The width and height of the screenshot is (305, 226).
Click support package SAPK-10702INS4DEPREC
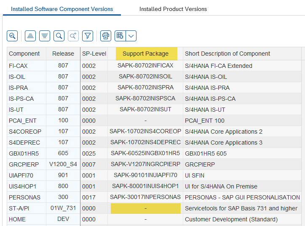click(x=145, y=142)
